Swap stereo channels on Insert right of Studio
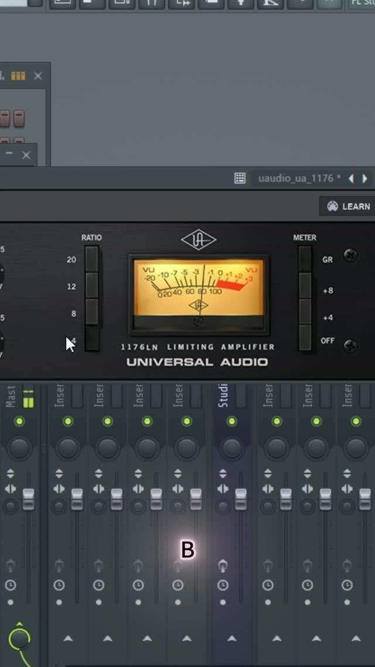 [x=268, y=489]
